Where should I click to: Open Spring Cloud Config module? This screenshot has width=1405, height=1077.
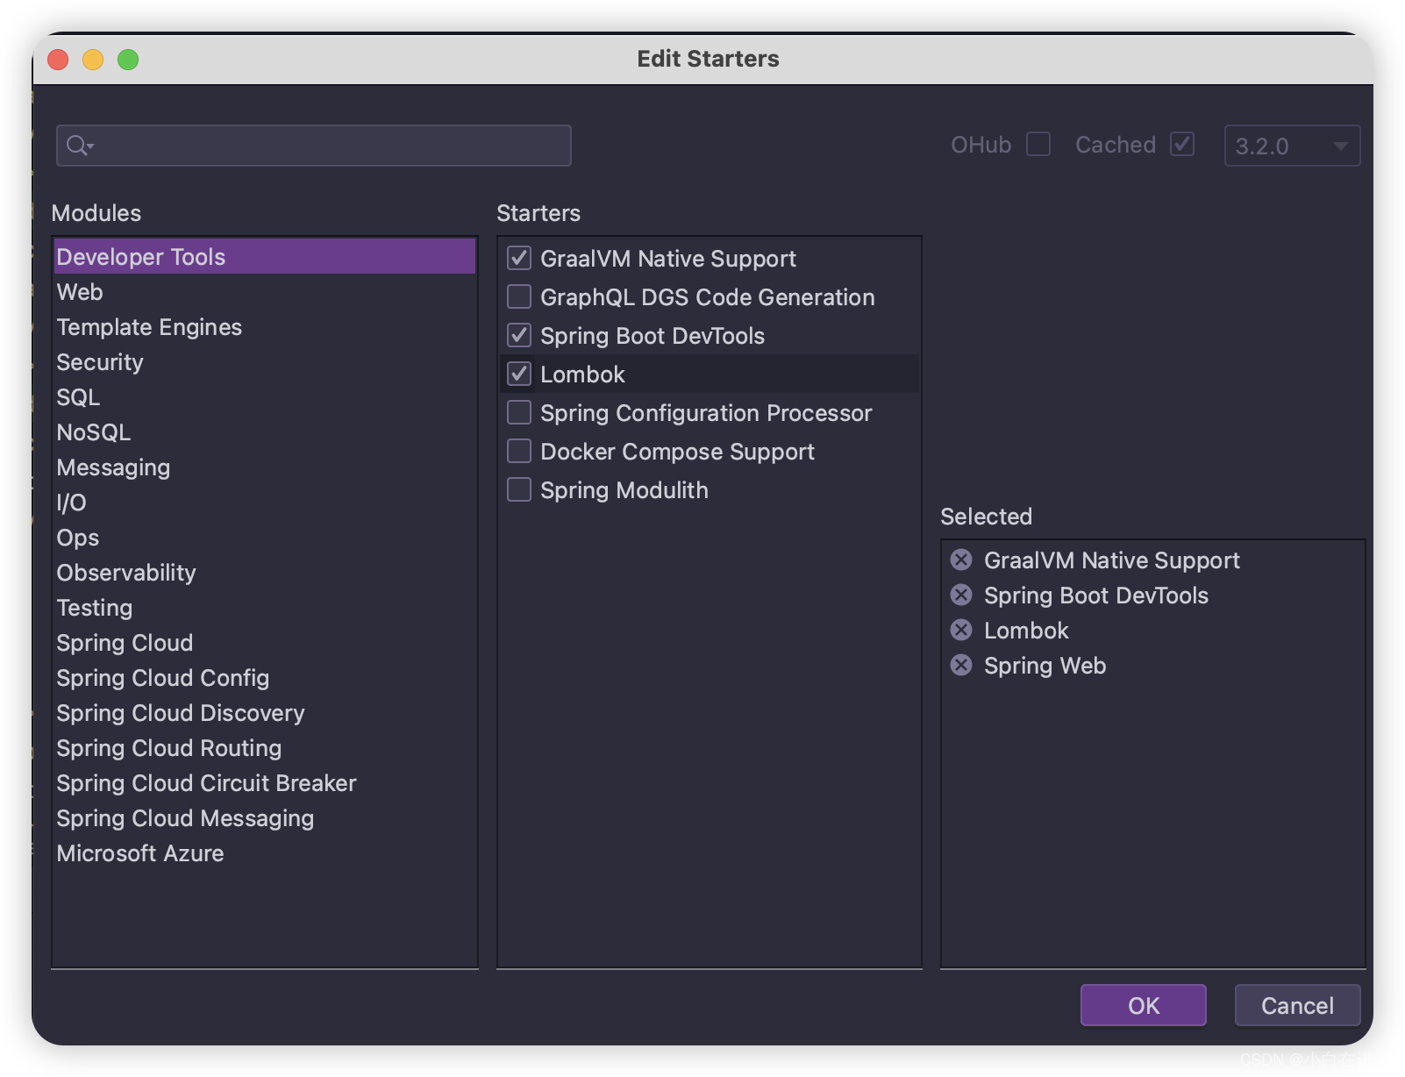(264, 678)
